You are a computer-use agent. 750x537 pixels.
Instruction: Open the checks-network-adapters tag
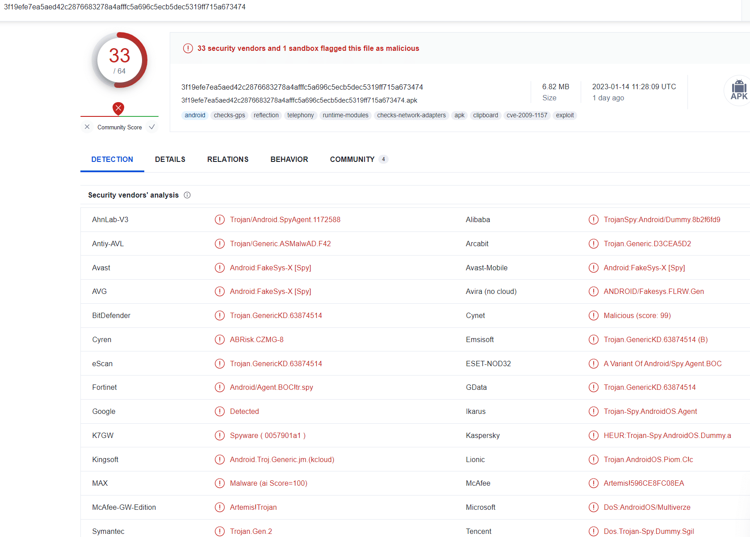411,115
